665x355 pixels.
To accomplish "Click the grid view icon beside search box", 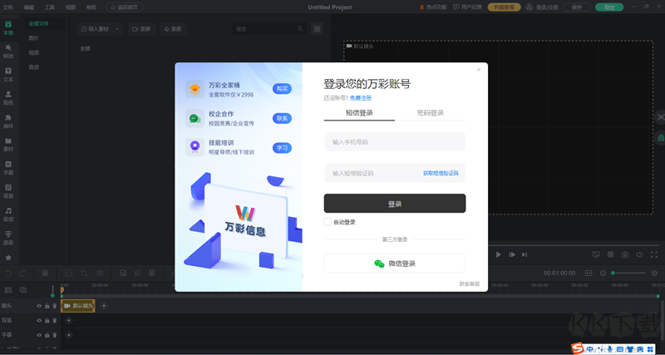I will [317, 29].
